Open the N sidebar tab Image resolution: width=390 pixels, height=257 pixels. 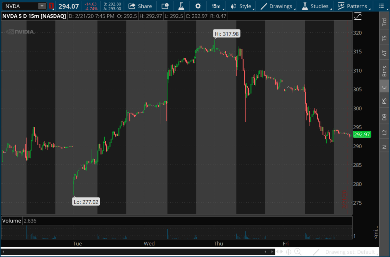(384, 147)
